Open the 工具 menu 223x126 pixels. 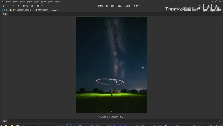43,2
